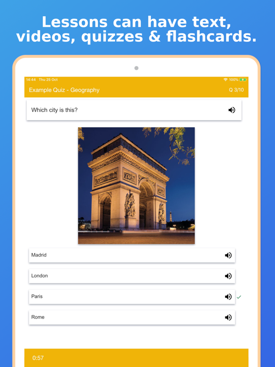The image size is (275, 367).
Task: Click the 100% battery percentage text
Action: (x=233, y=80)
